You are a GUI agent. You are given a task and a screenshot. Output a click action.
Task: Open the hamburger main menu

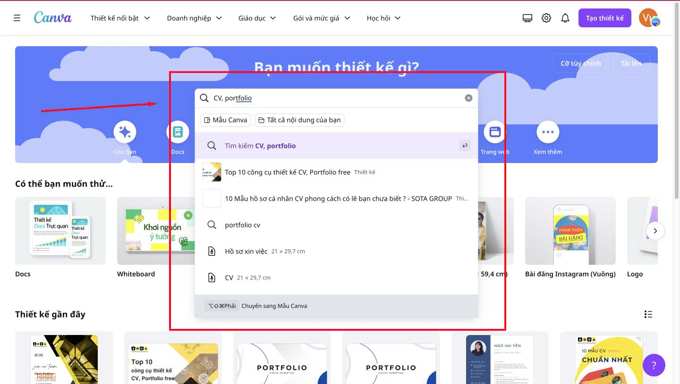pyautogui.click(x=17, y=18)
